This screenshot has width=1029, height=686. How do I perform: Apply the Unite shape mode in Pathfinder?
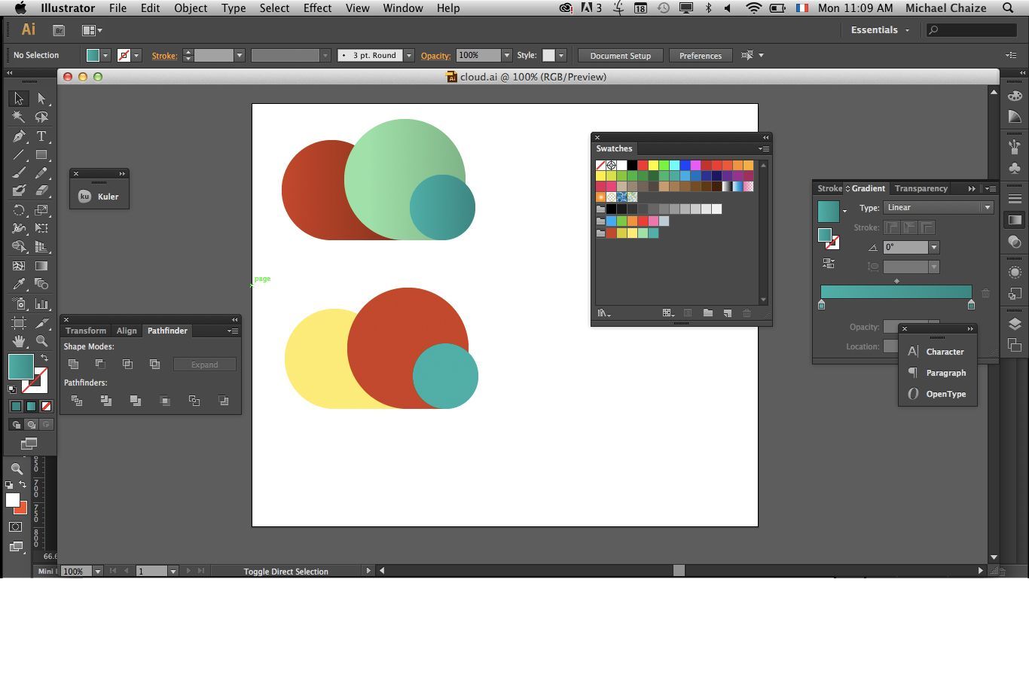pos(73,364)
